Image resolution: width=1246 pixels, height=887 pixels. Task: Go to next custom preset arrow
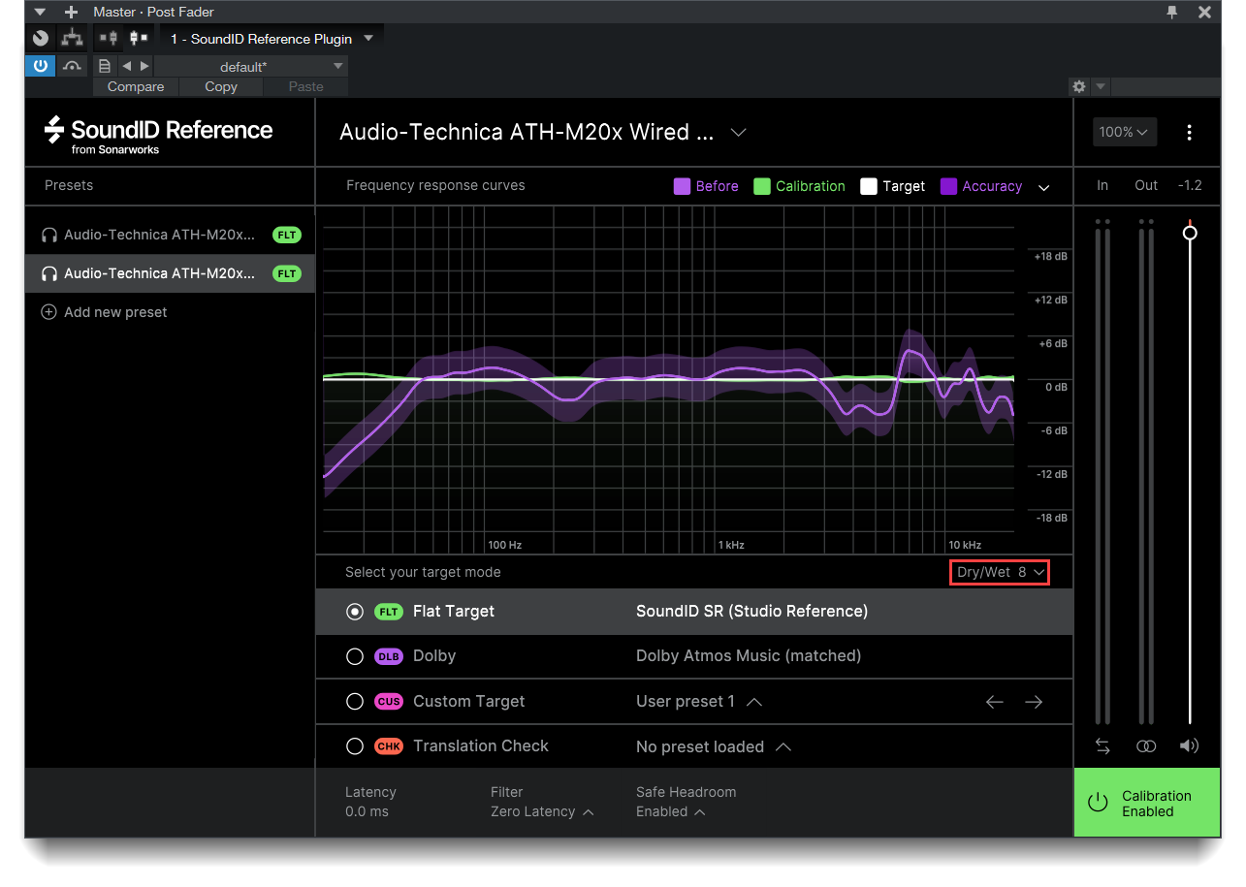tap(1035, 702)
